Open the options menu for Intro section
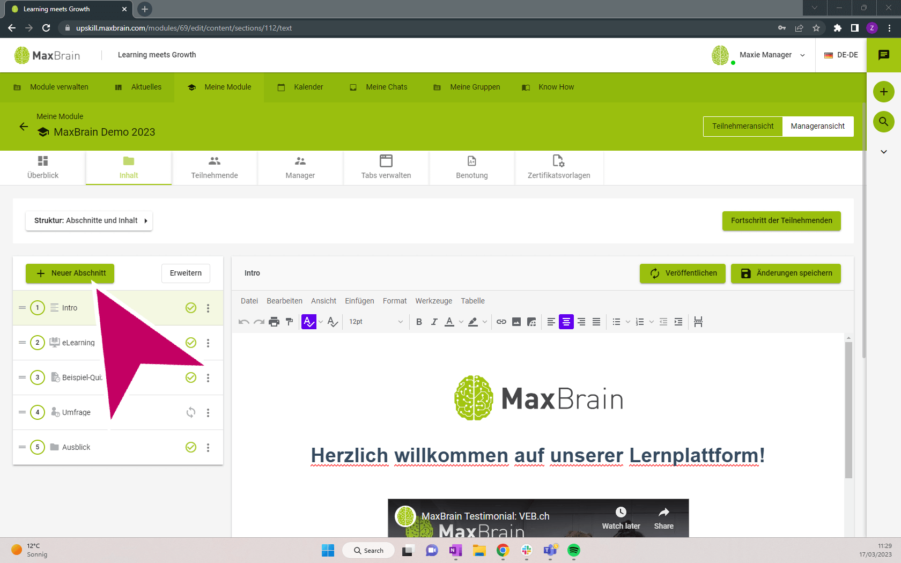The width and height of the screenshot is (901, 563). [x=208, y=308]
